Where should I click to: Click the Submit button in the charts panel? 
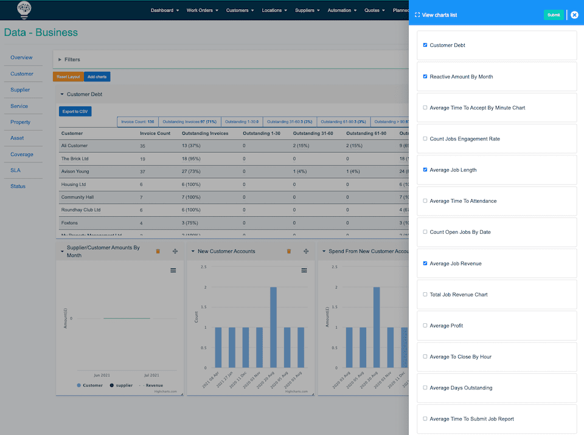tap(553, 14)
